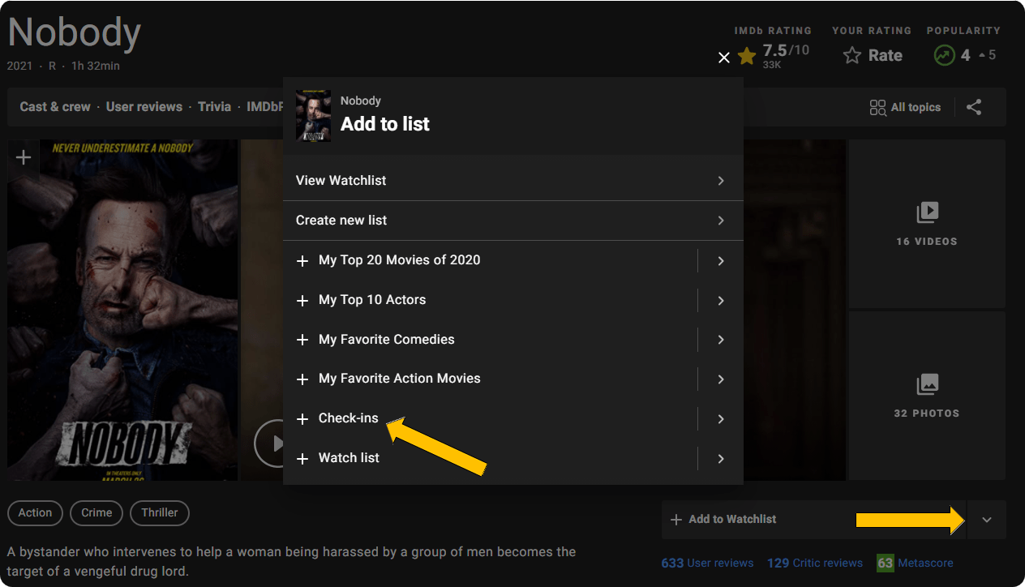This screenshot has height=587, width=1025.
Task: Open chevron for Check-ins list
Action: coord(721,419)
